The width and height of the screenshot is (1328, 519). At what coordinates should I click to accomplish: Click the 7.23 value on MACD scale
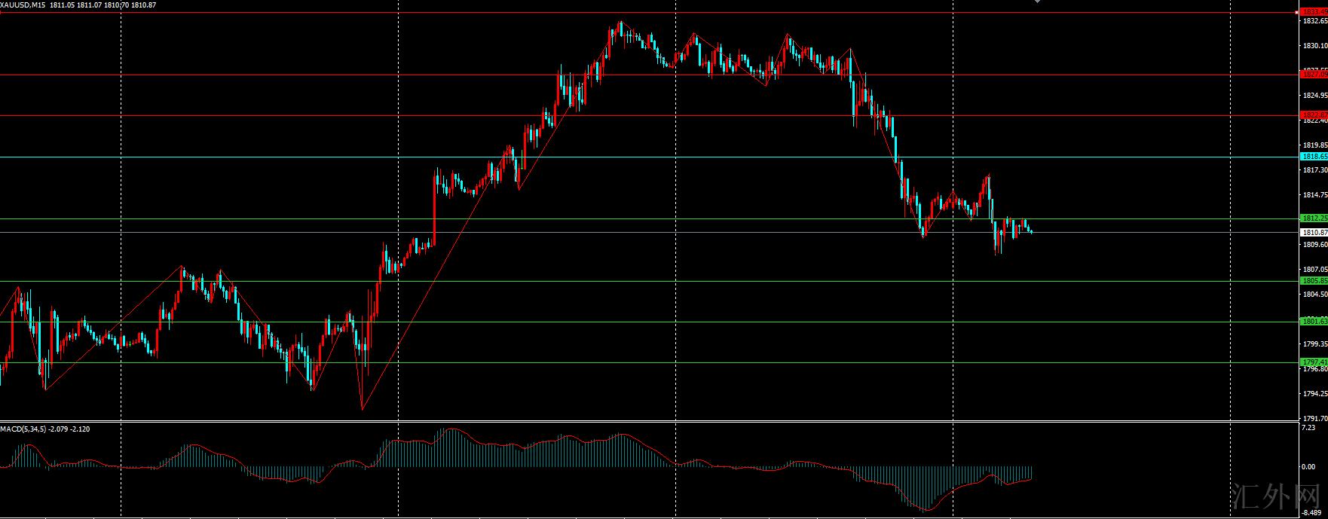tap(1308, 428)
